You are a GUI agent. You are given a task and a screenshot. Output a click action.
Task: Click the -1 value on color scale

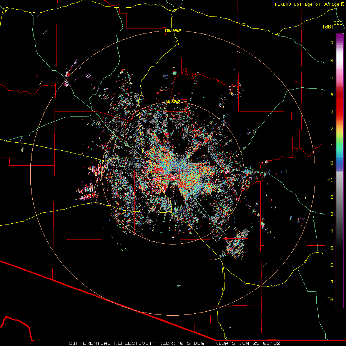330,180
